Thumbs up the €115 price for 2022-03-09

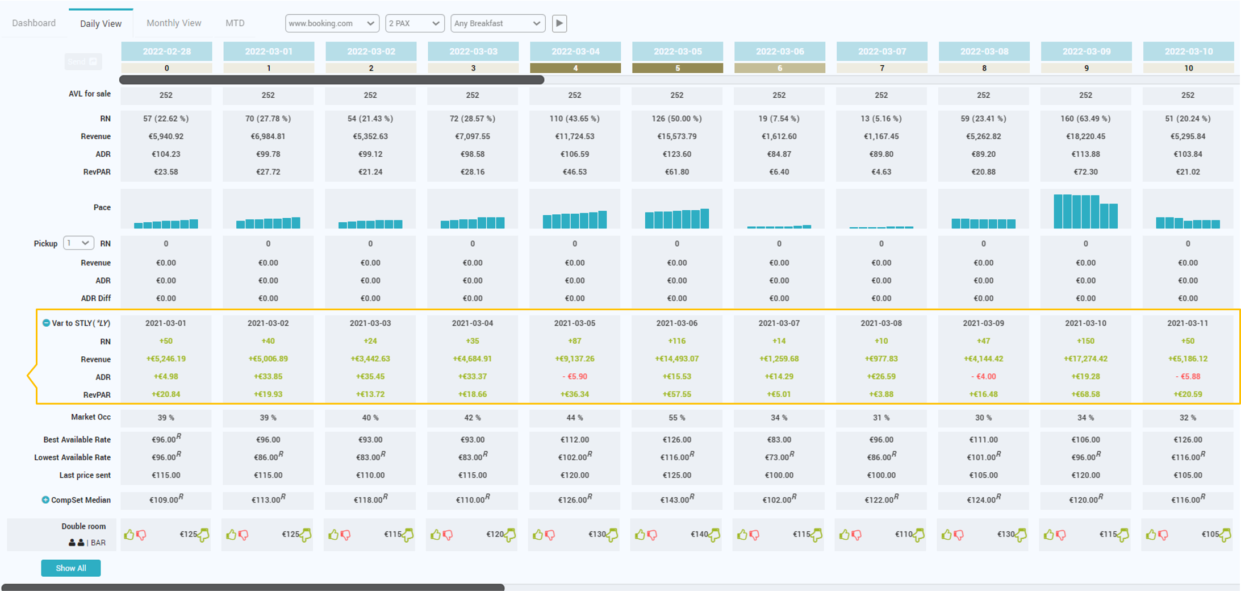coord(1049,534)
